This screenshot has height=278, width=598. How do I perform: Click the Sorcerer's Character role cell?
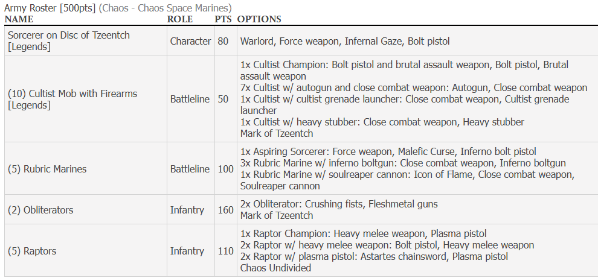[190, 42]
